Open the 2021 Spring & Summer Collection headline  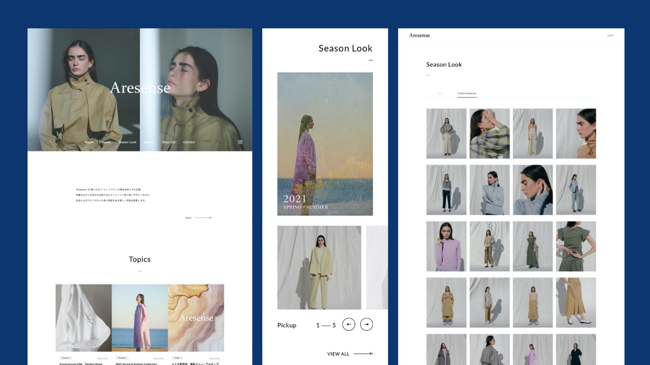136,364
